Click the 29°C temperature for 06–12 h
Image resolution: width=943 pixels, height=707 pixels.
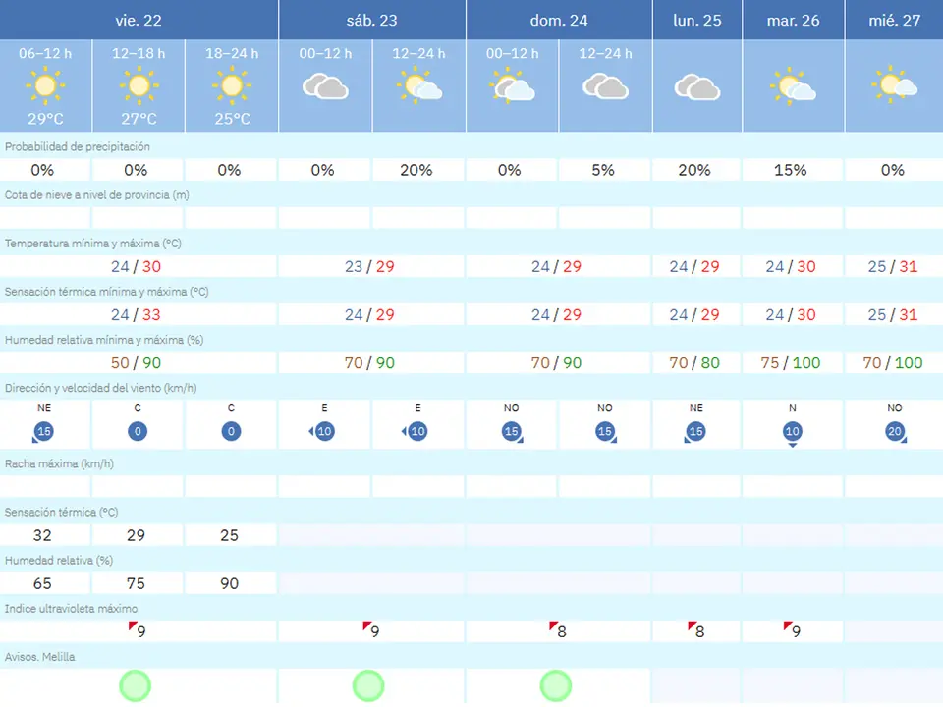point(45,119)
